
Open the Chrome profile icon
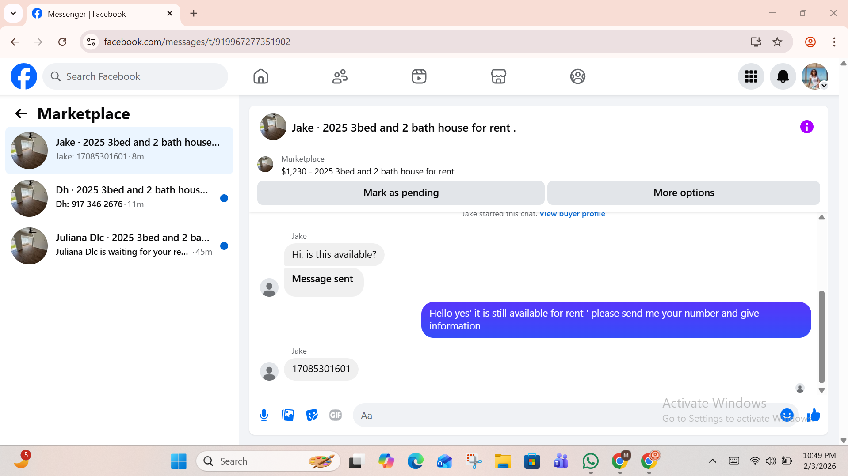click(810, 42)
